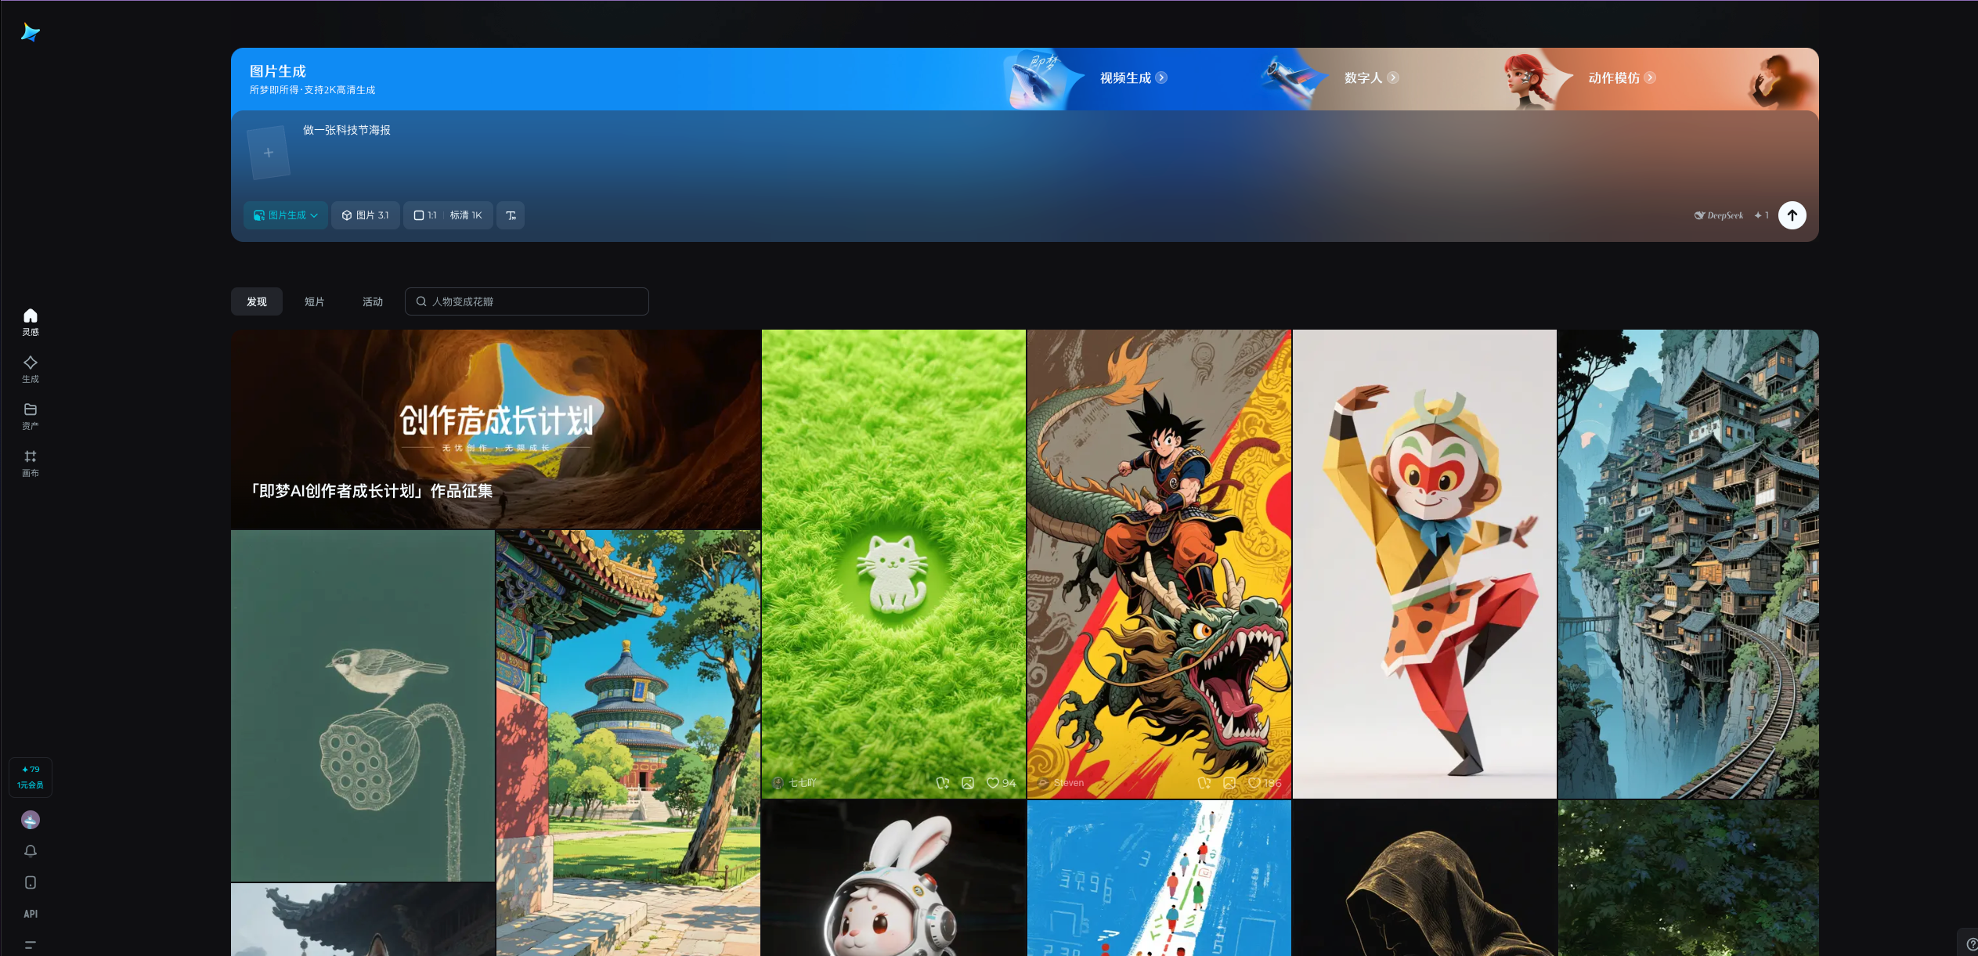
Task: Open help icon at bottom right corner
Action: pos(1970,944)
